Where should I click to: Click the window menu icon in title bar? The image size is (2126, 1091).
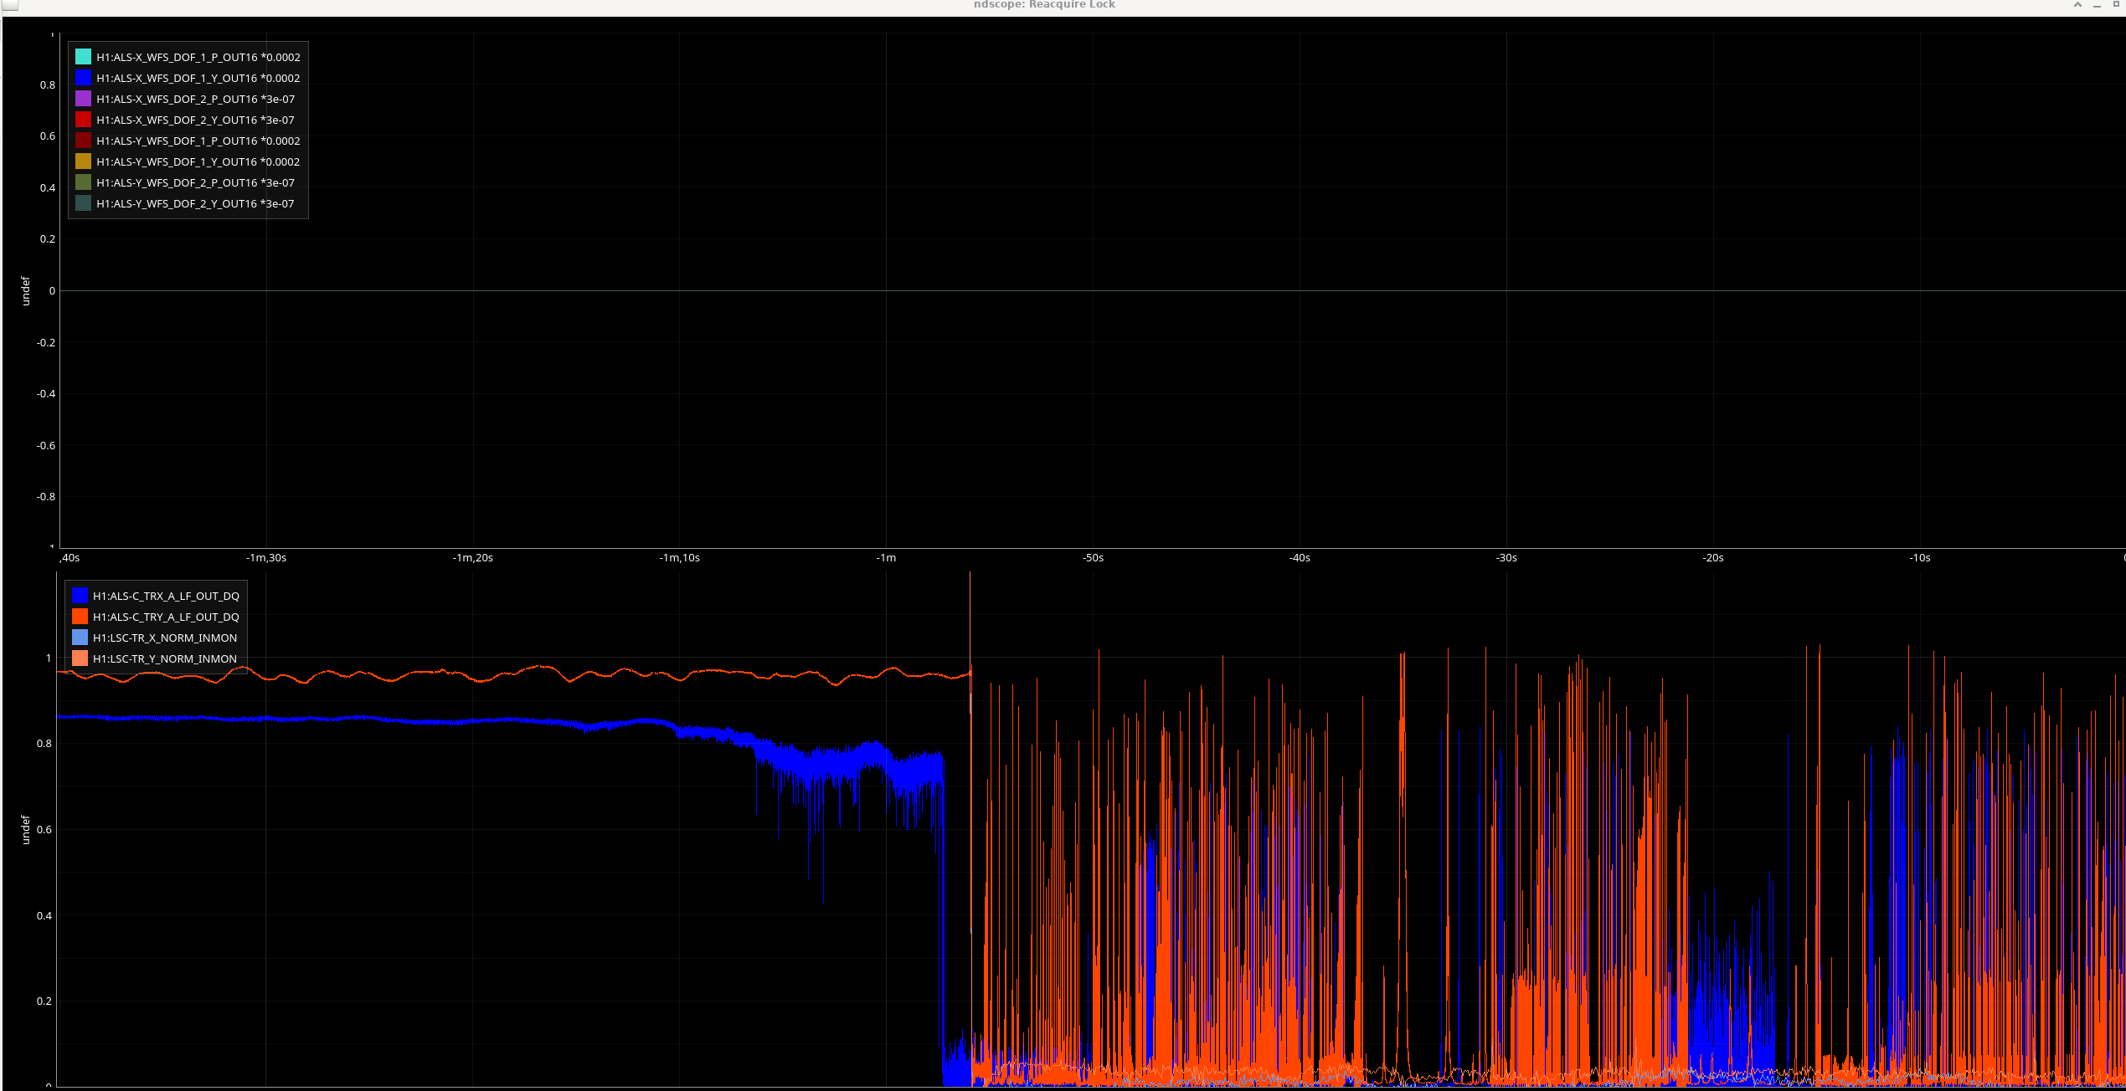point(10,5)
